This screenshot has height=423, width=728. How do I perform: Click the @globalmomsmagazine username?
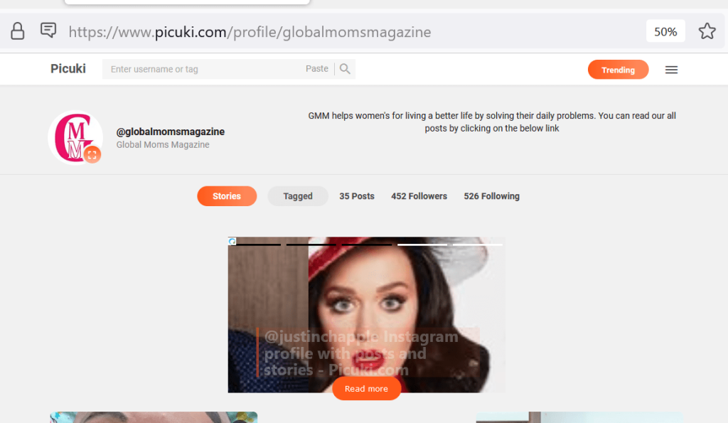(x=171, y=132)
